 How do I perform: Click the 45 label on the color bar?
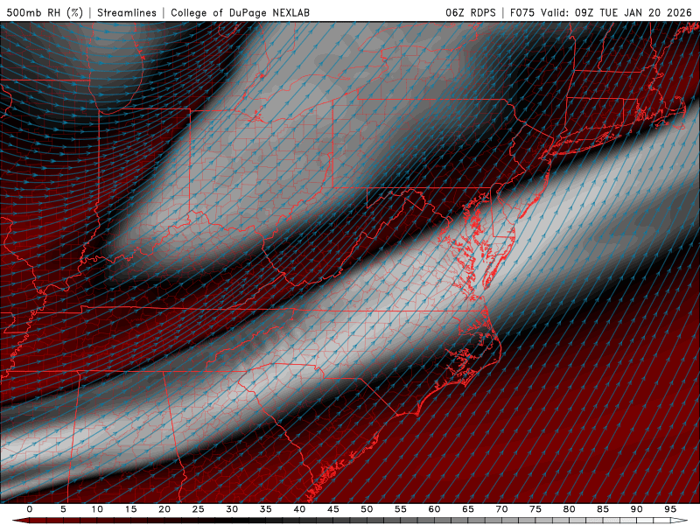pyautogui.click(x=333, y=509)
